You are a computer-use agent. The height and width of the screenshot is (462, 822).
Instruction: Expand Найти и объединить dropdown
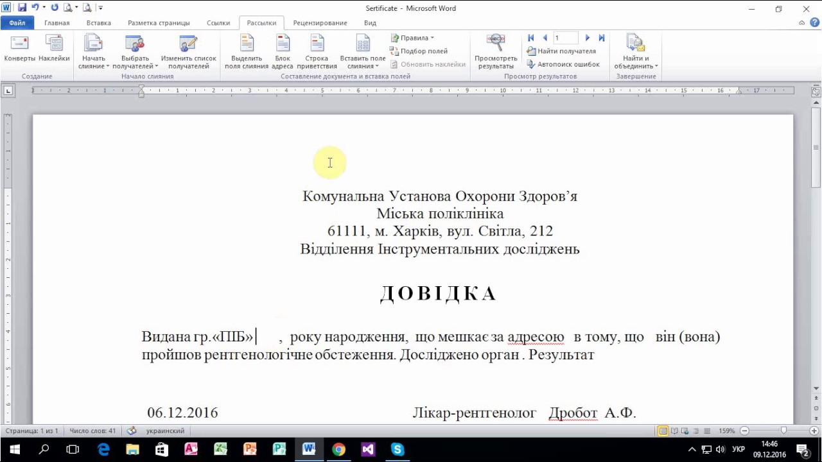[x=636, y=52]
